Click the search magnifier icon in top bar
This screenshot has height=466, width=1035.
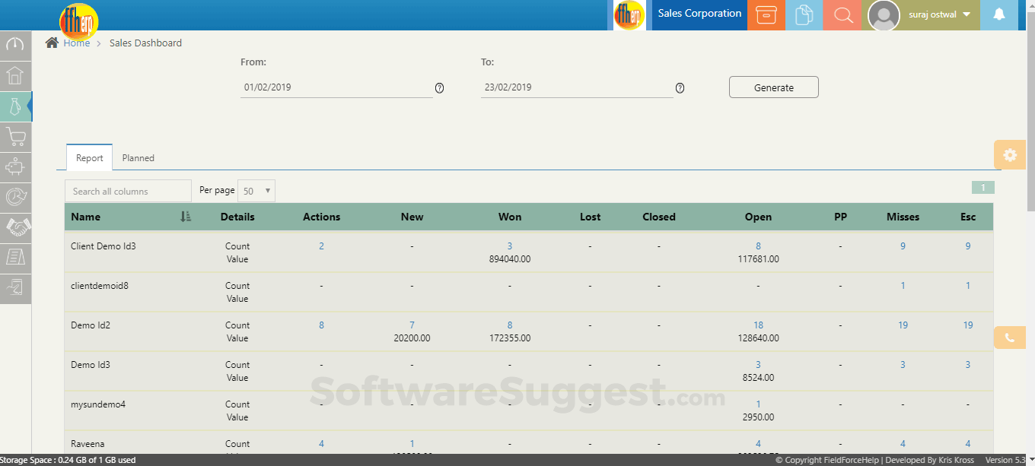pos(842,14)
